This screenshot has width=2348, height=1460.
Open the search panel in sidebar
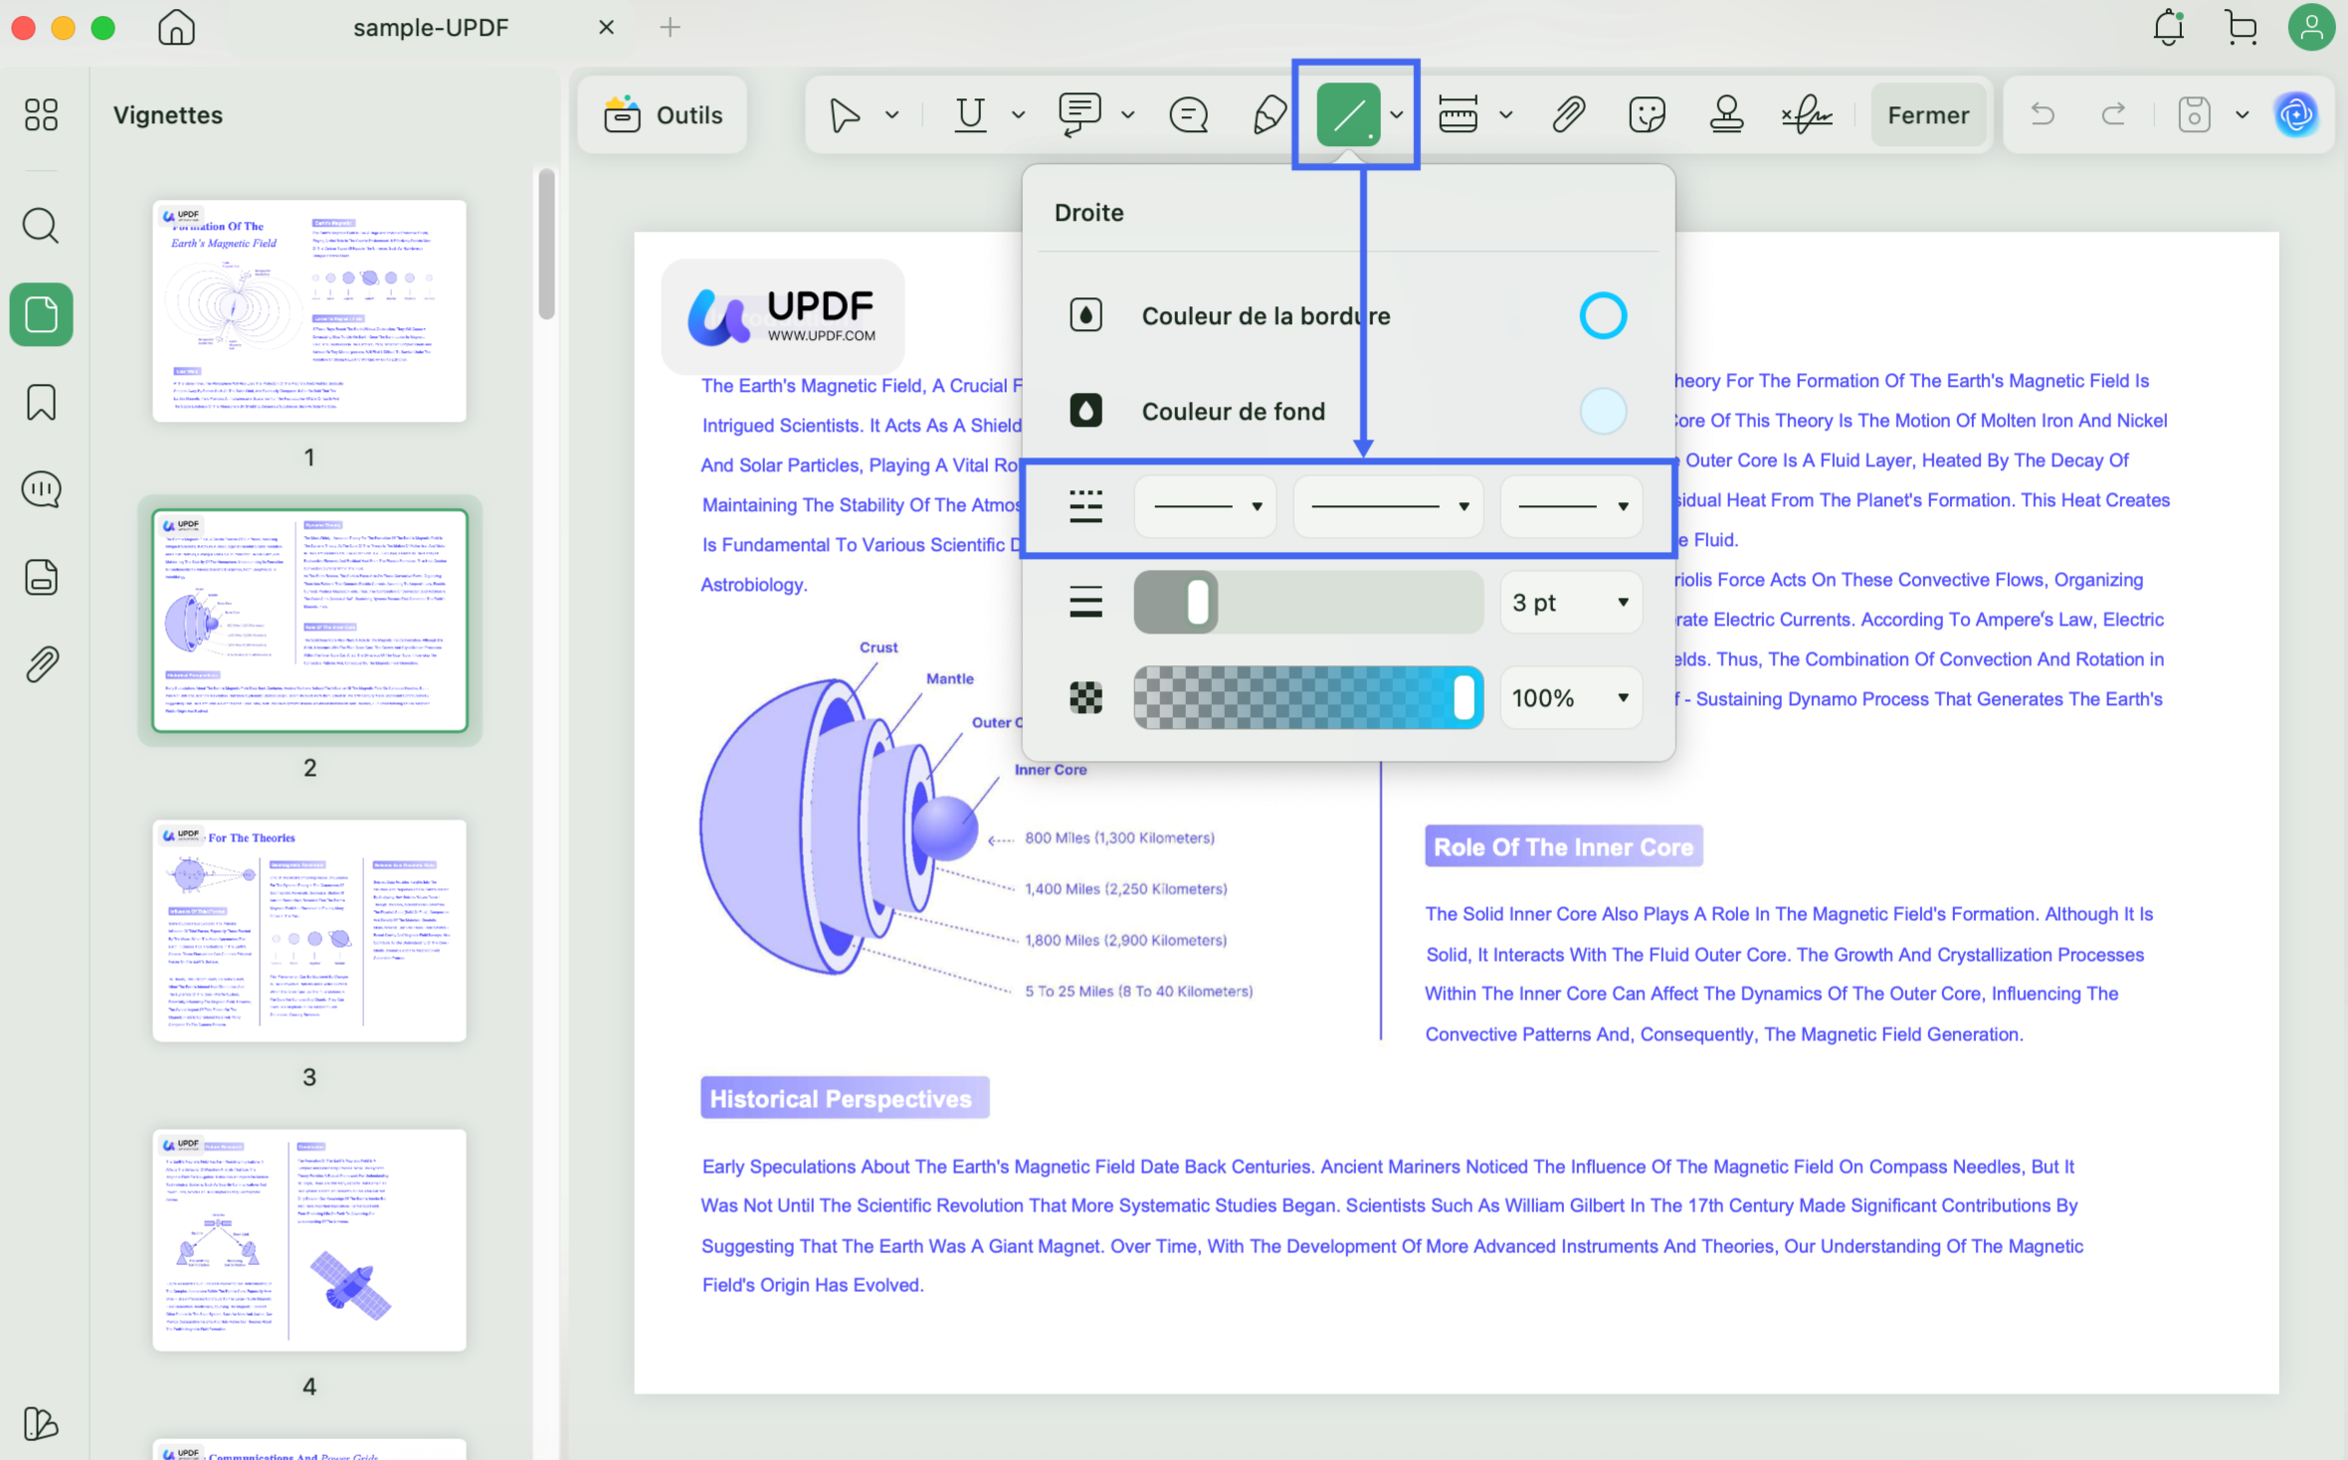(41, 226)
